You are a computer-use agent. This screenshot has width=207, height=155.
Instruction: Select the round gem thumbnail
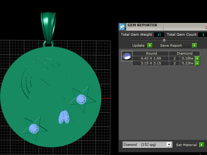[127, 56]
